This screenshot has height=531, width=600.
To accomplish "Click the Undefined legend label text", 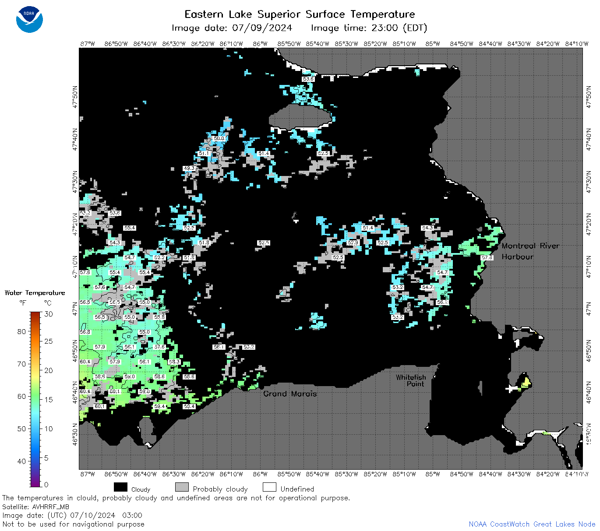I will pyautogui.click(x=297, y=489).
